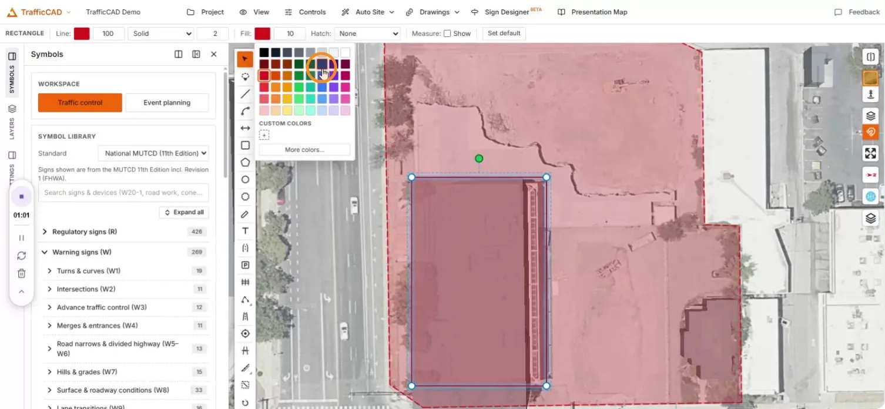Open the Hatch None dropdown
885x409 pixels.
tap(367, 33)
